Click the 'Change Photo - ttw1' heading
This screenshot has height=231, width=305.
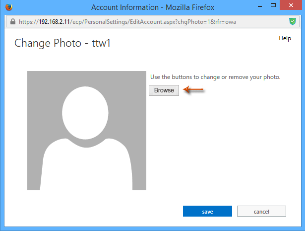pyautogui.click(x=62, y=43)
